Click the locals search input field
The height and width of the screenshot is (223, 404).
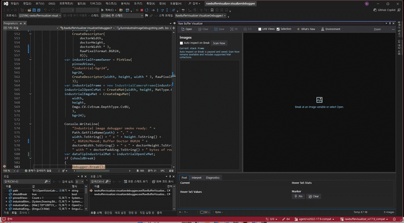[x=27, y=181]
